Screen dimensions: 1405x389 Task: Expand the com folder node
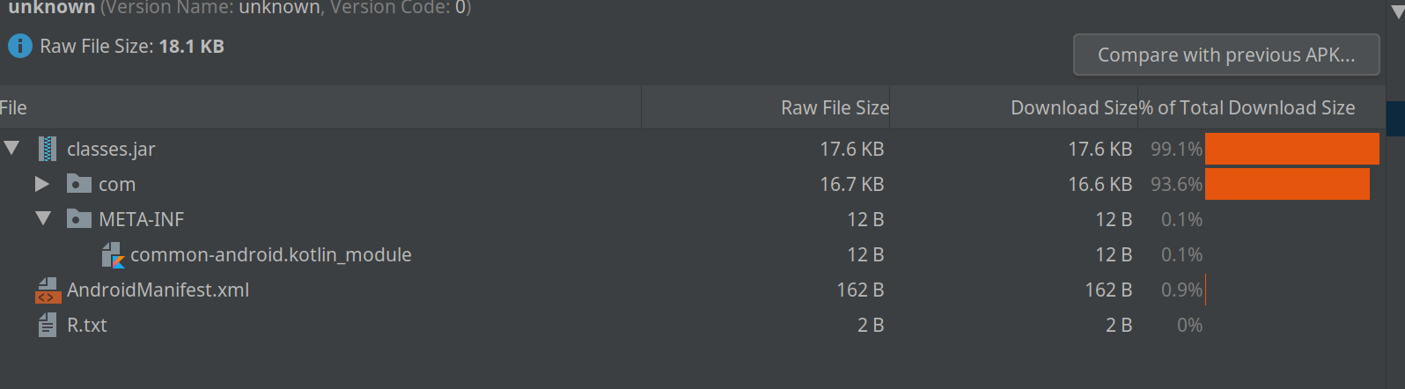pyautogui.click(x=41, y=184)
